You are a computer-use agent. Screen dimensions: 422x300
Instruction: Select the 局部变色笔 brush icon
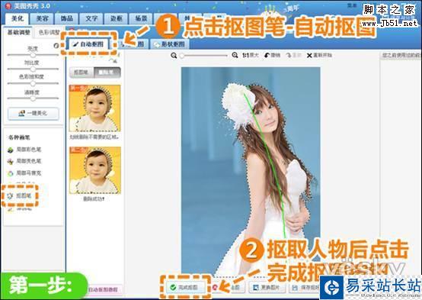[11, 161]
